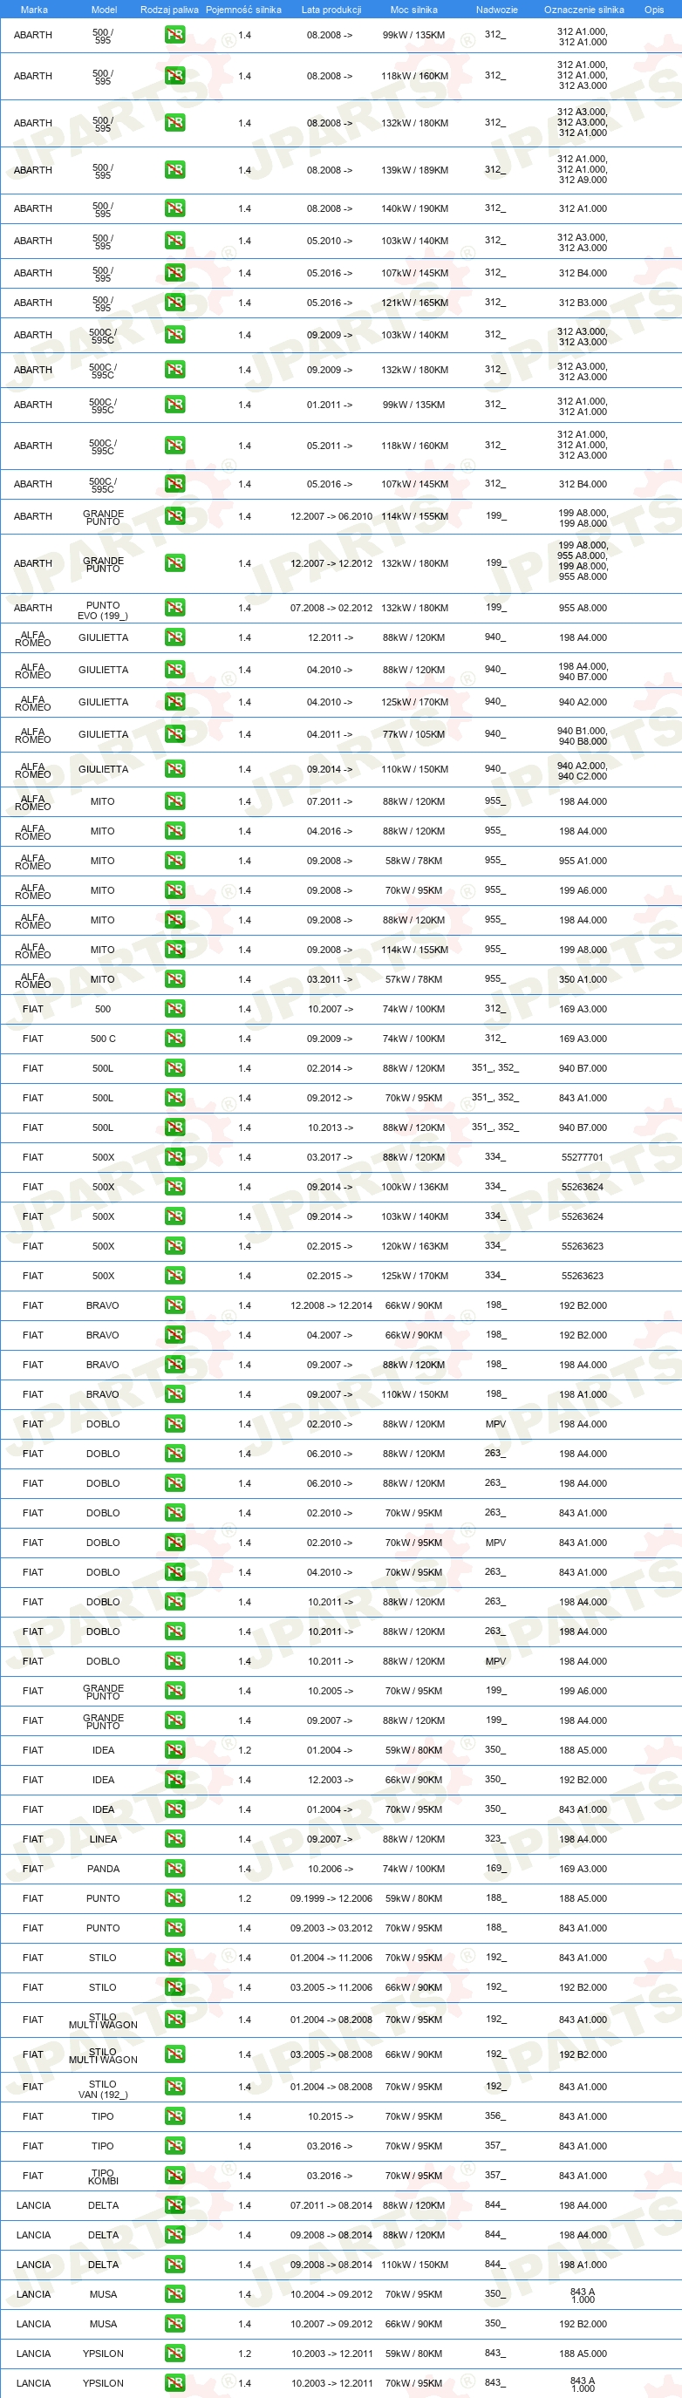Click fuel icon in Fiat 500 C row
This screenshot has height=2398, width=682.
pos(175,1039)
